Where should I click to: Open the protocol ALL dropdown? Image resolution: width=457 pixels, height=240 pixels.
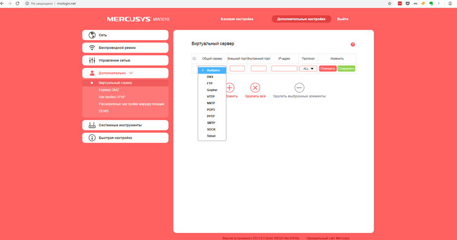click(309, 69)
